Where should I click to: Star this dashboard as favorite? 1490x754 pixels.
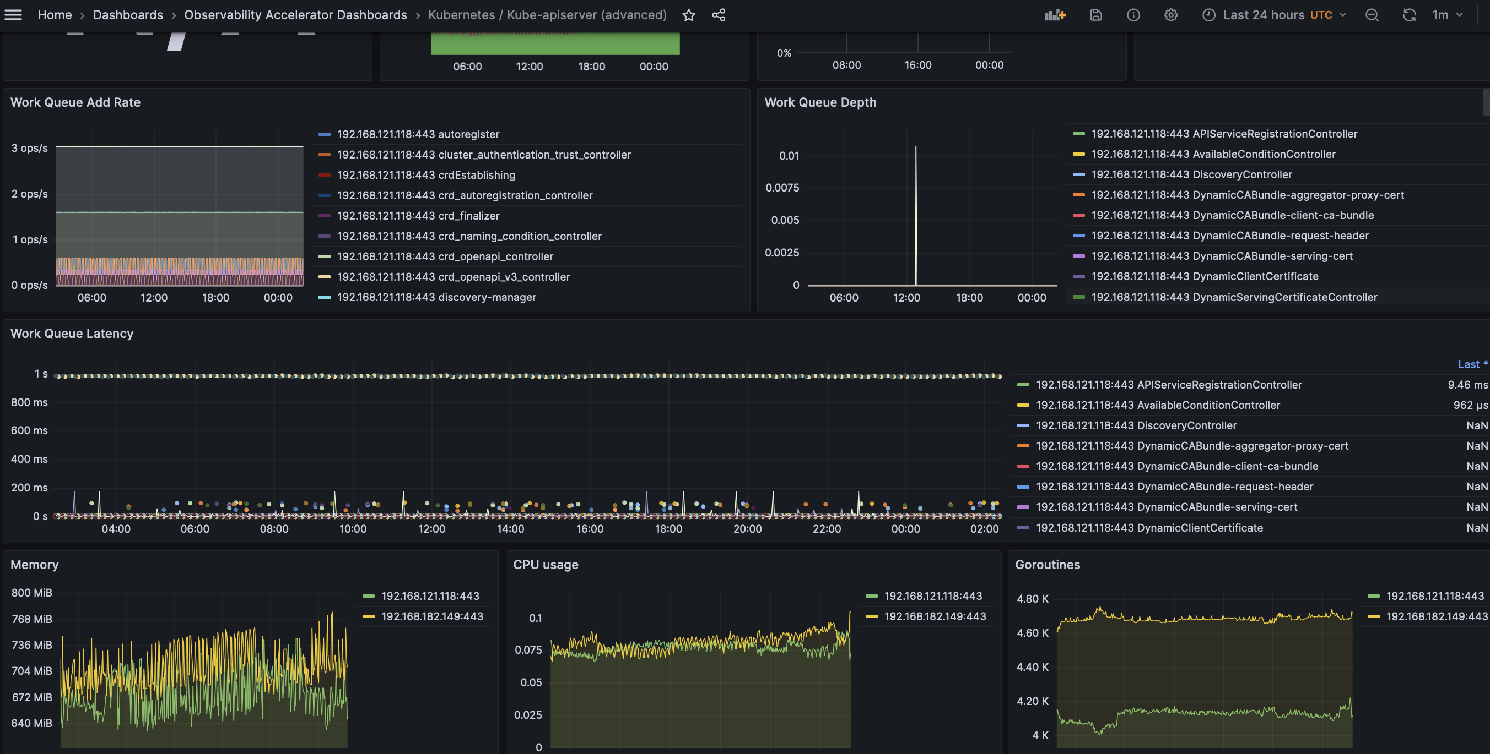tap(689, 14)
